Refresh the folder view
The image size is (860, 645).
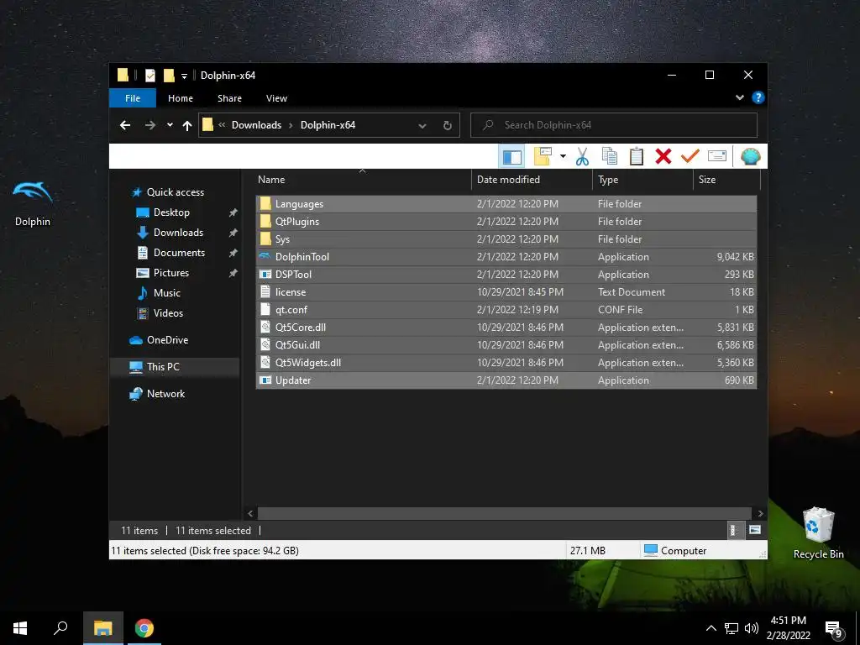coord(448,126)
